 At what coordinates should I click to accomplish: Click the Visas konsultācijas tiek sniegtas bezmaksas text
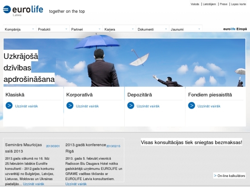[191, 142]
